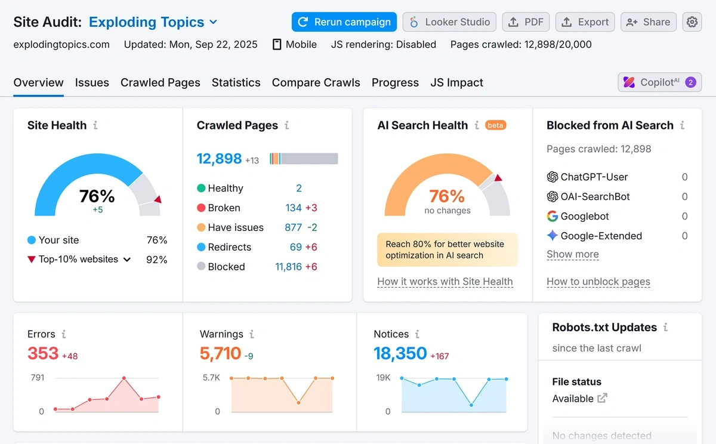
Task: Click the Blocked from AI Search info icon
Action: coord(682,125)
